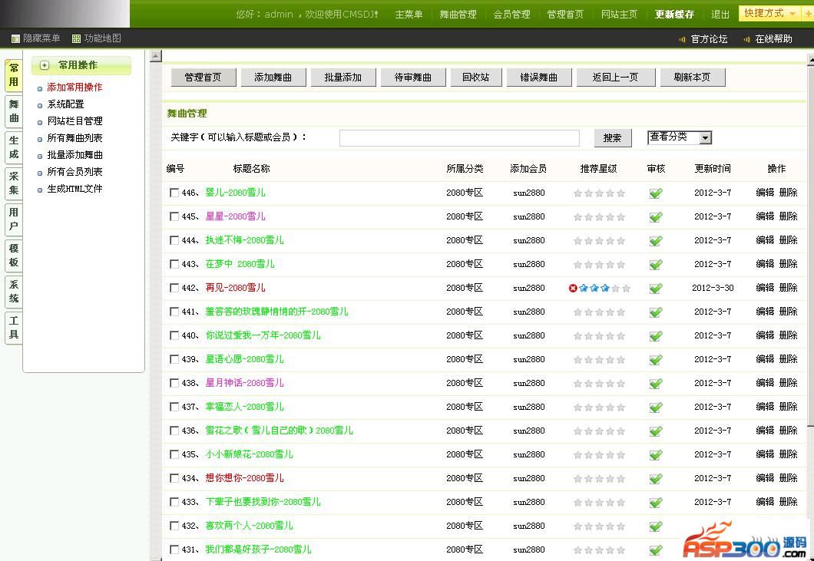Click the 添加舞曲 button

pyautogui.click(x=273, y=78)
